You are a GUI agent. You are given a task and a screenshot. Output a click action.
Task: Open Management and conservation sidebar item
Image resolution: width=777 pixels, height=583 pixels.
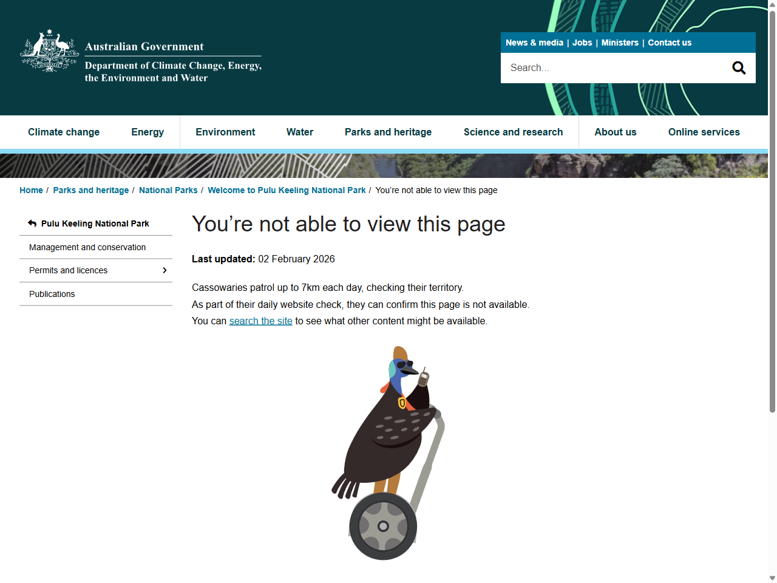[87, 247]
